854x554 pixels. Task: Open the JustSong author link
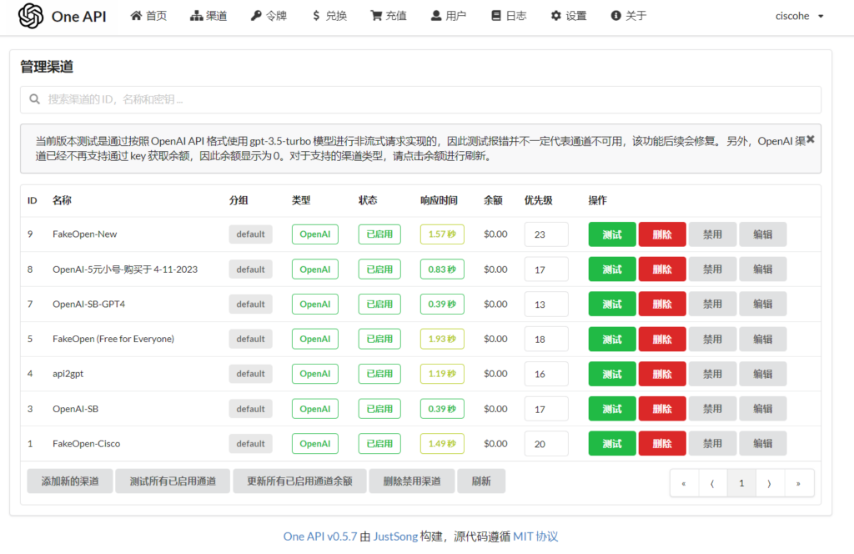click(394, 536)
